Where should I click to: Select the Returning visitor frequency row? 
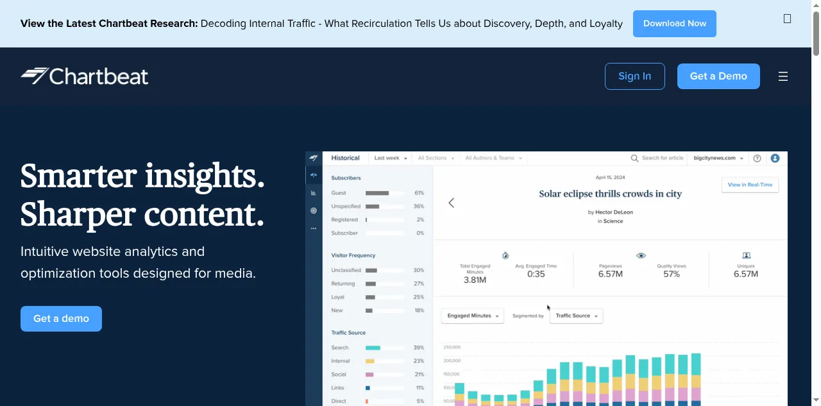point(377,283)
